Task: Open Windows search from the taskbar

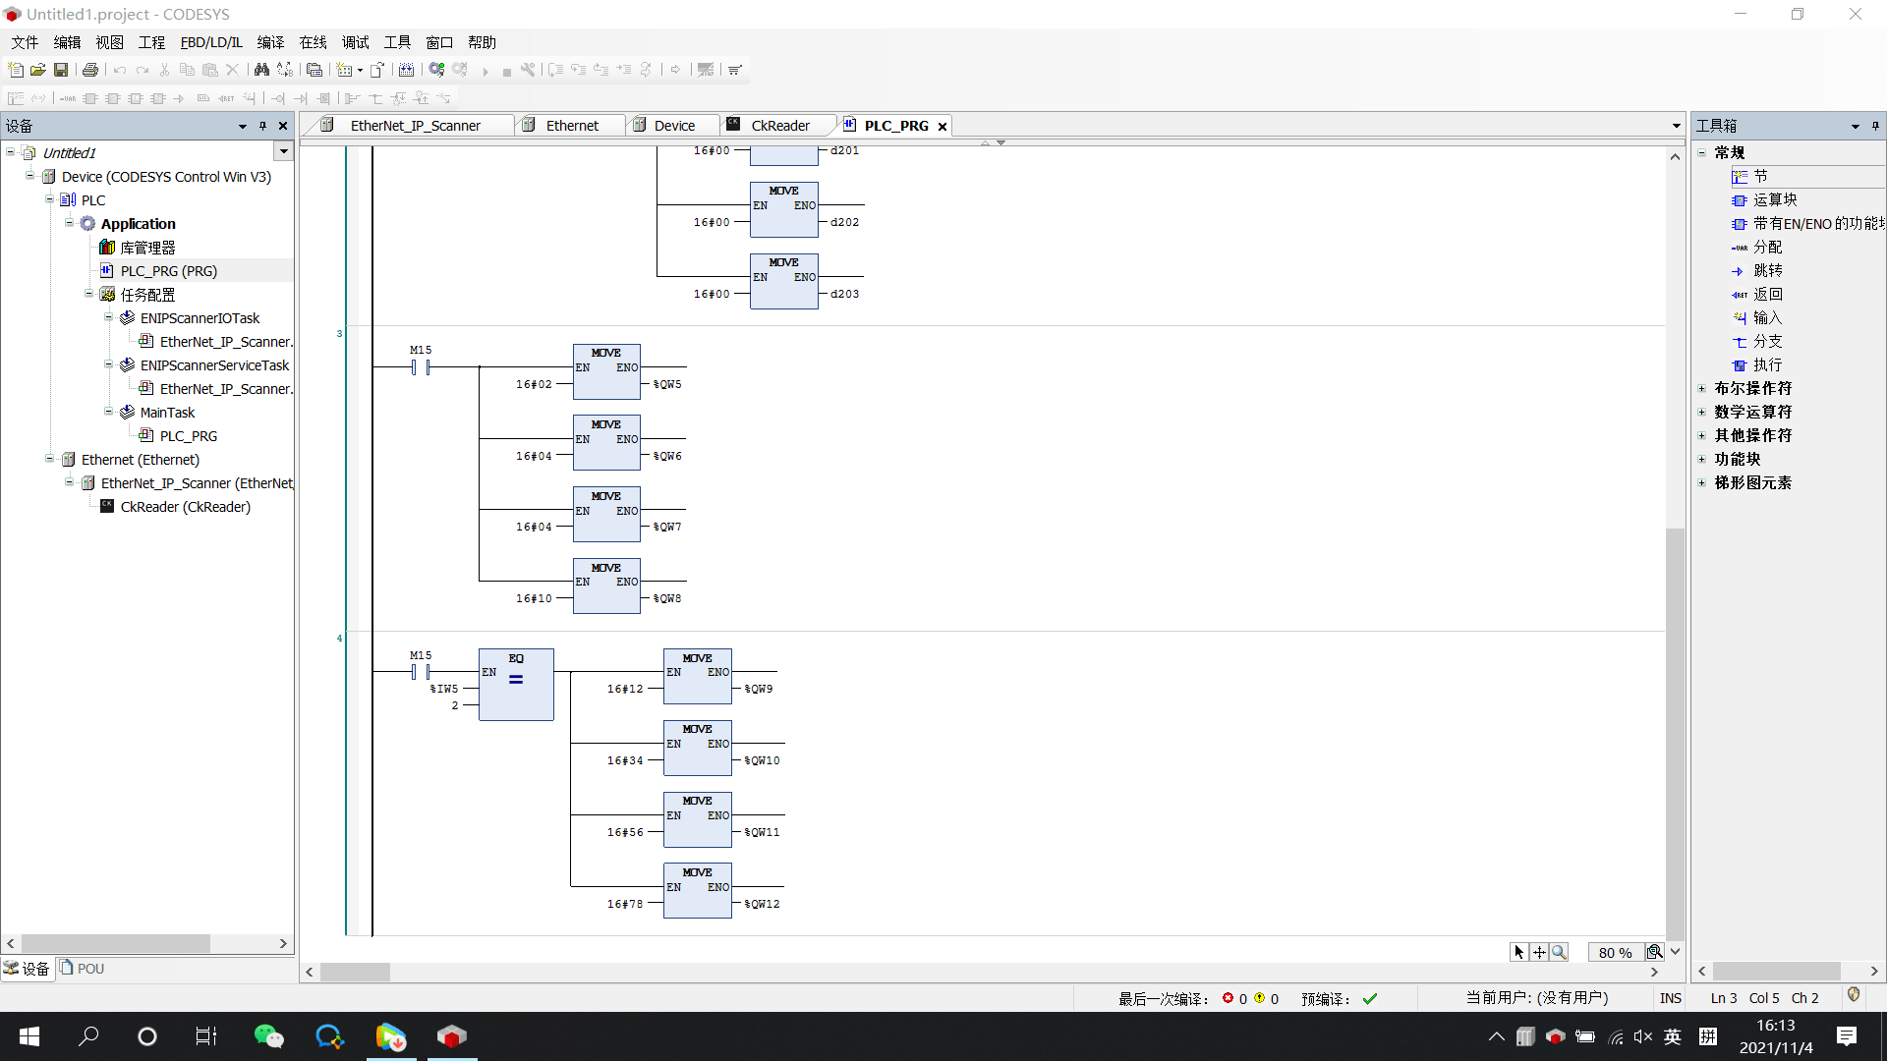Action: pyautogui.click(x=88, y=1036)
